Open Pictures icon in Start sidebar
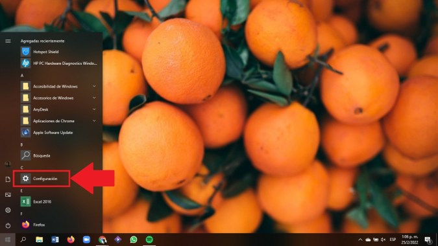 point(8,195)
